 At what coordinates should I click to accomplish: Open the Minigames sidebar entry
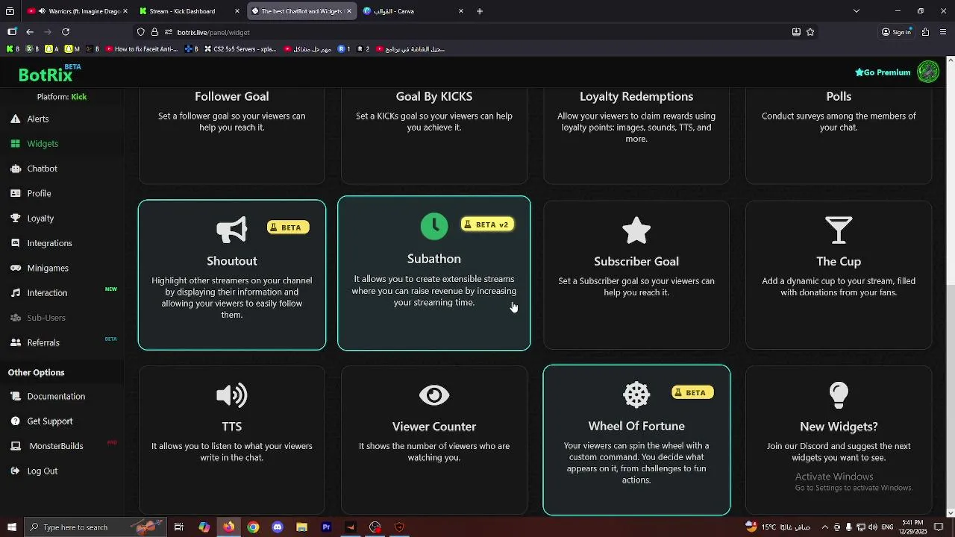click(48, 268)
